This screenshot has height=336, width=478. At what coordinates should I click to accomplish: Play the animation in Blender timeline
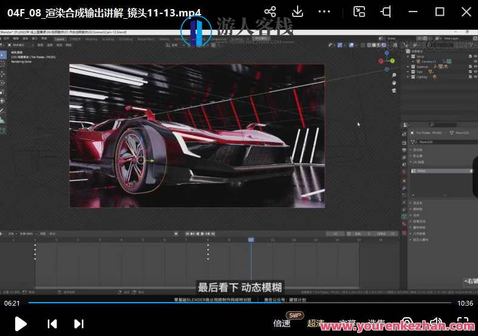click(202, 234)
